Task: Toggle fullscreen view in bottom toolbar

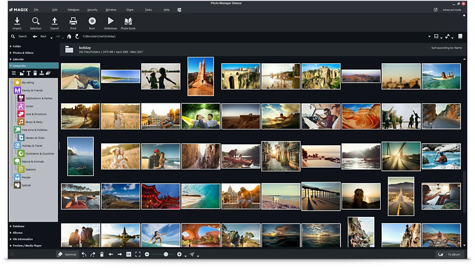Action: (138, 254)
